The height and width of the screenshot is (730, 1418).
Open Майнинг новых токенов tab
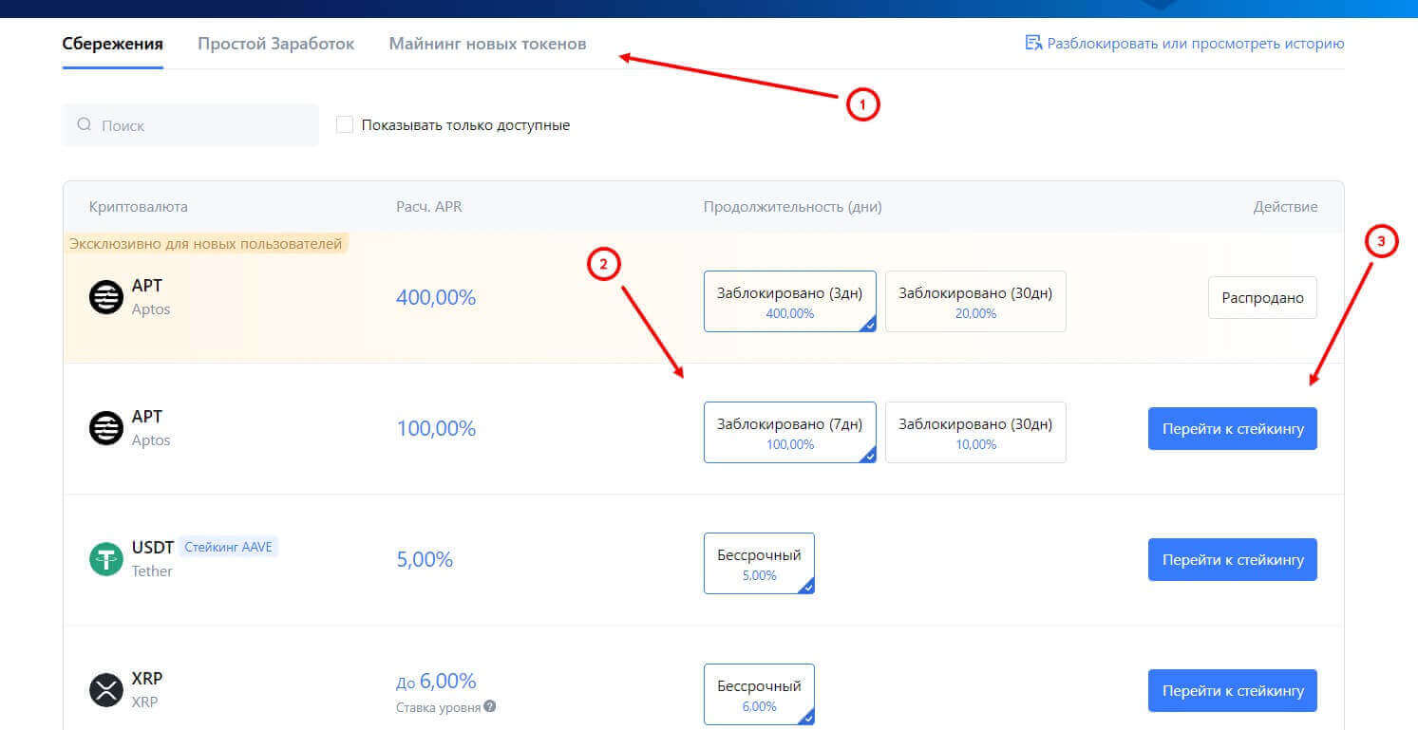[487, 44]
